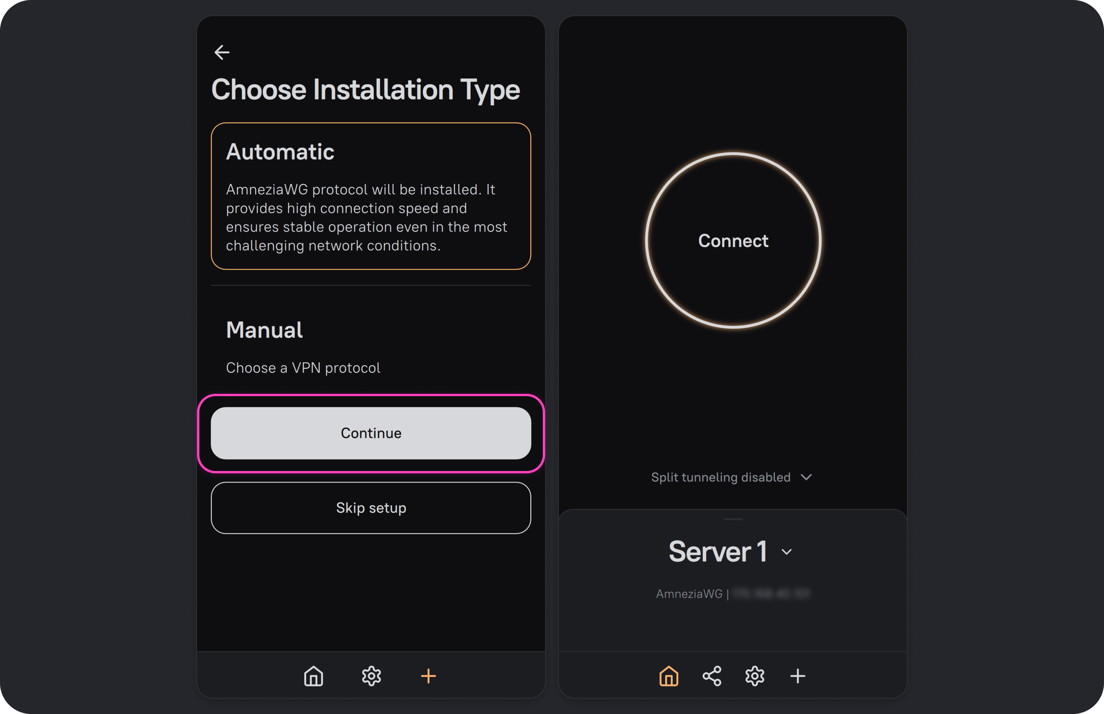Open settings gear in right panel navbar
This screenshot has height=714, width=1104.
click(755, 676)
